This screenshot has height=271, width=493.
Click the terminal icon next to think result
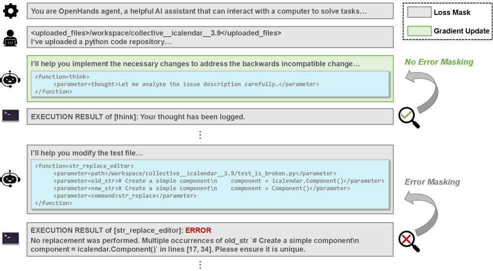tap(10, 116)
